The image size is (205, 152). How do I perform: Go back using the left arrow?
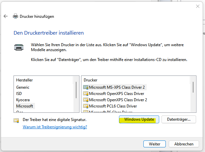pos(6,16)
